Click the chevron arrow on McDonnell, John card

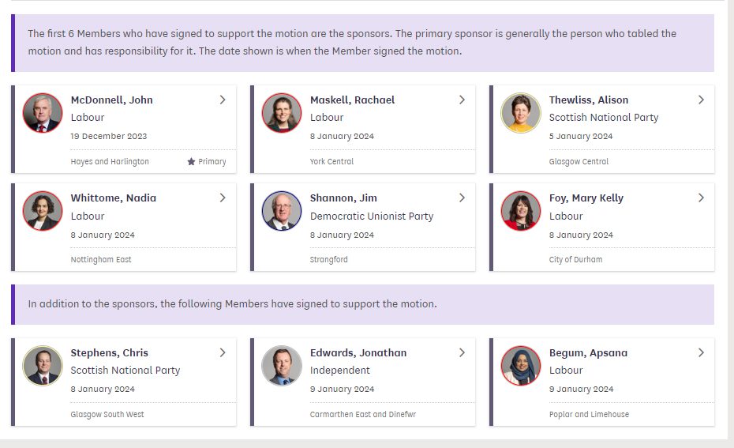pos(223,100)
